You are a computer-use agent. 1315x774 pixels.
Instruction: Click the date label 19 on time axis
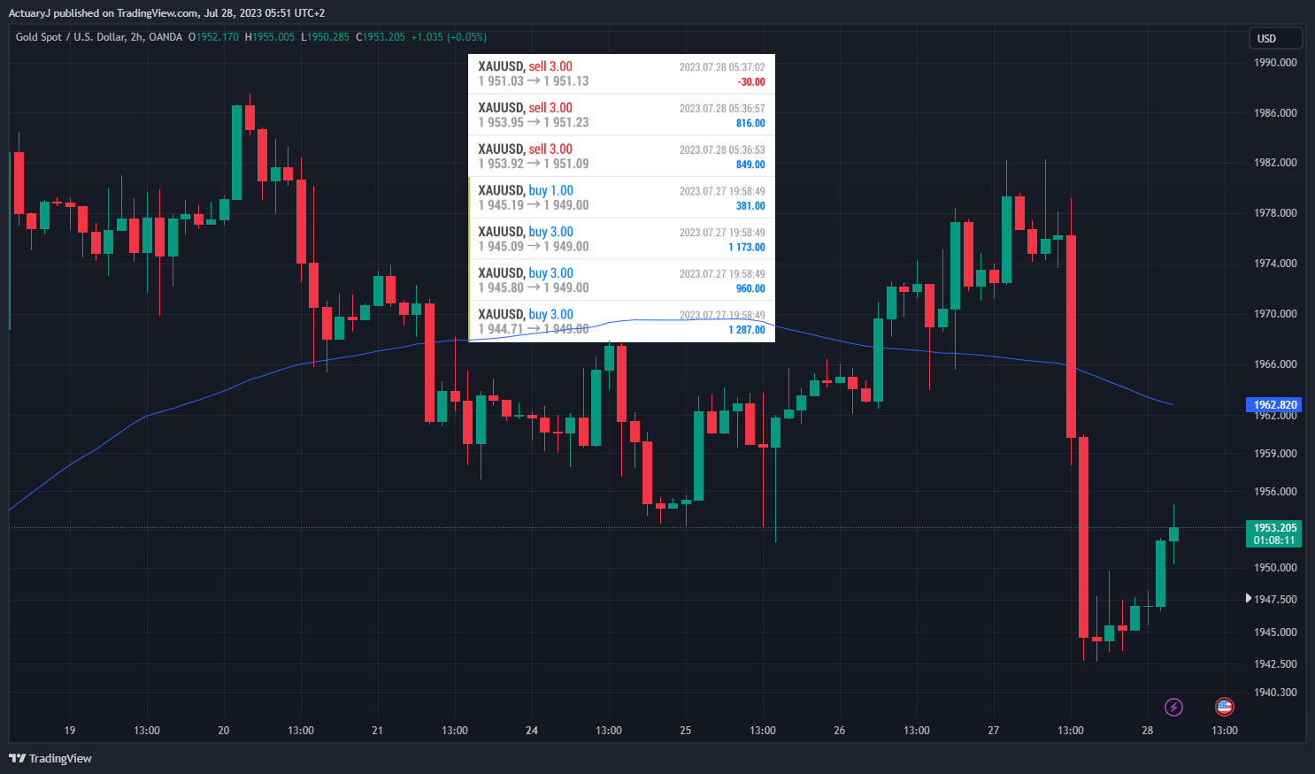(70, 731)
